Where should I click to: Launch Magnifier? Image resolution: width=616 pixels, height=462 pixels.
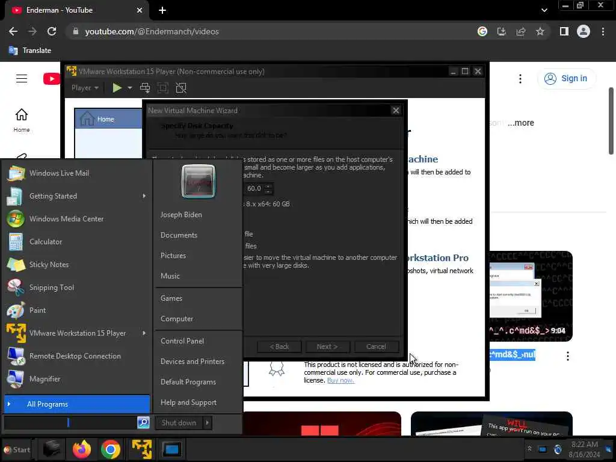(45, 379)
